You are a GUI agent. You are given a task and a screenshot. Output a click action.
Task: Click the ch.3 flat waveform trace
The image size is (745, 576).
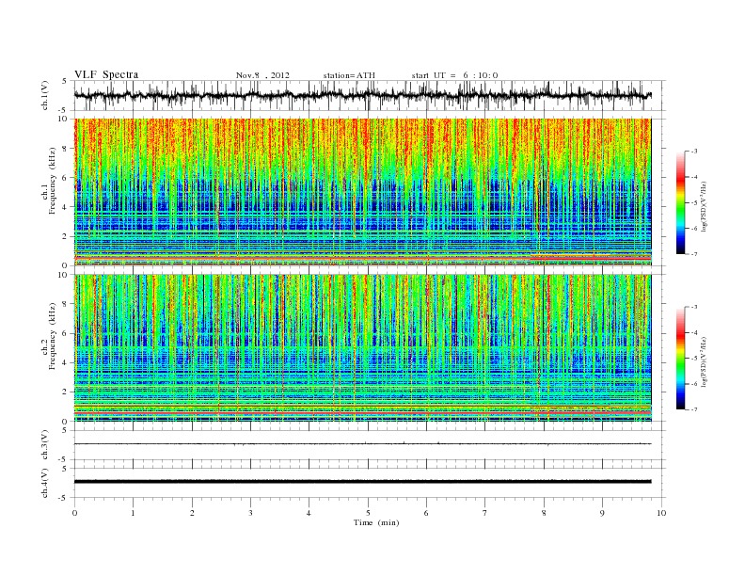coord(362,444)
